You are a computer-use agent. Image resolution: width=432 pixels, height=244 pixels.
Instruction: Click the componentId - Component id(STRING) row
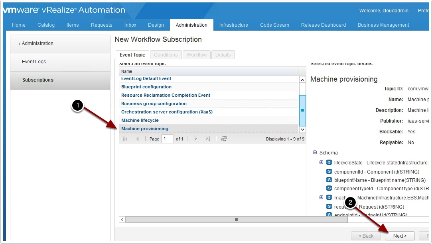pyautogui.click(x=377, y=172)
